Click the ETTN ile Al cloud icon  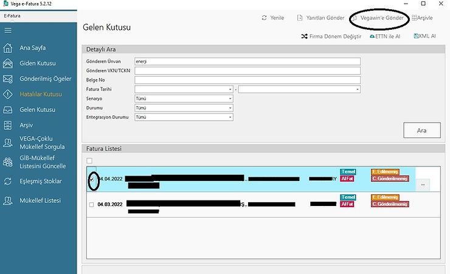pyautogui.click(x=372, y=36)
